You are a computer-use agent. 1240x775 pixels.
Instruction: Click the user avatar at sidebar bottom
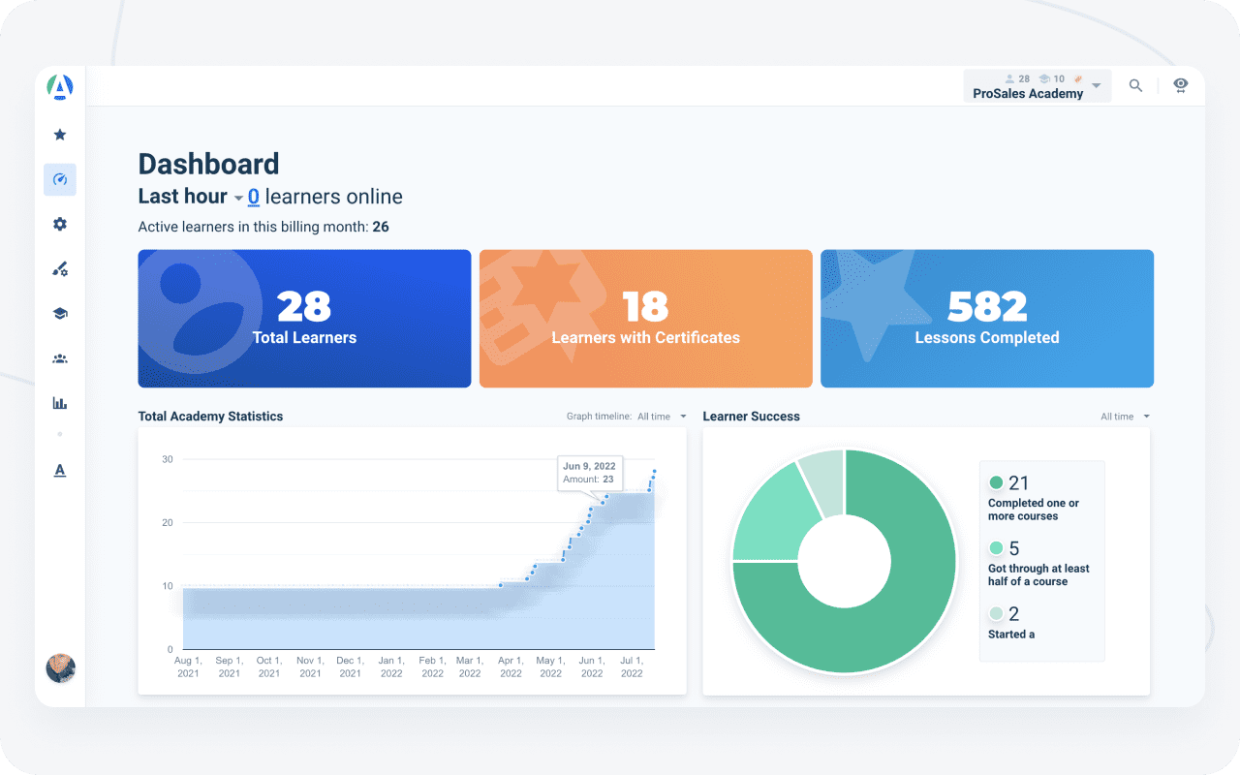[60, 668]
